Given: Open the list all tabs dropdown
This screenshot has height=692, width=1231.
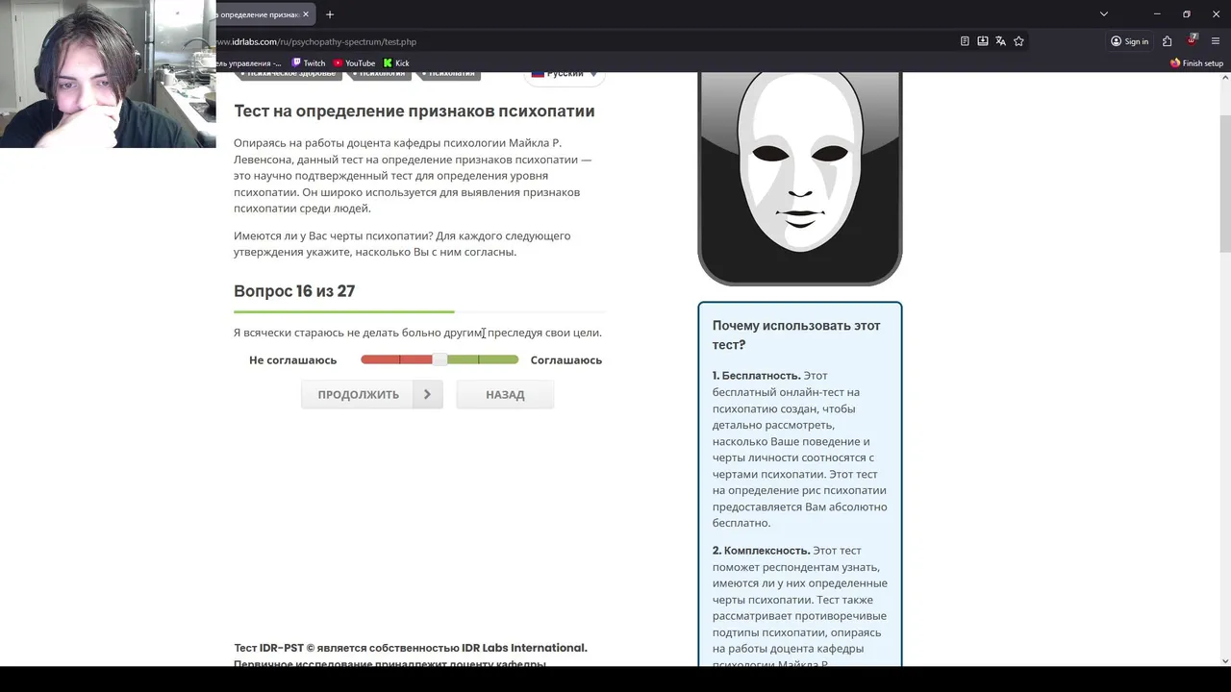Looking at the screenshot, I should pos(1104,14).
